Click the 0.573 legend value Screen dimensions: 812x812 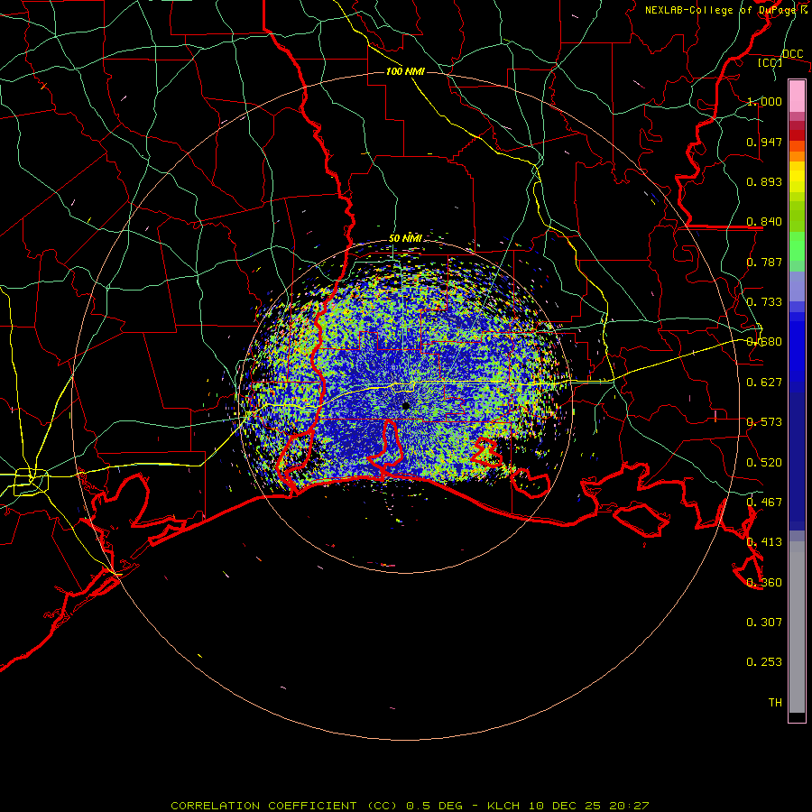(764, 422)
